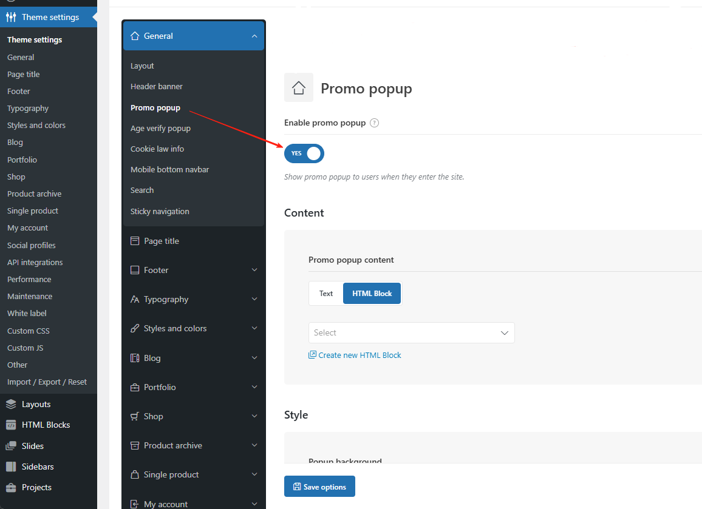The width and height of the screenshot is (702, 509).
Task: Click the Sidebars icon in admin menu
Action: [x=11, y=467]
